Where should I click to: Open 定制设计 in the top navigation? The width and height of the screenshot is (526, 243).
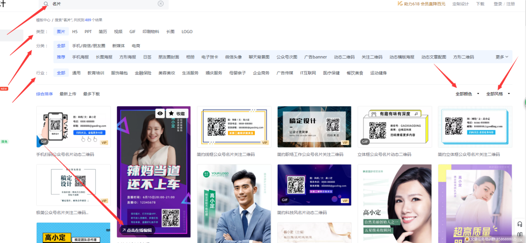tap(460, 4)
